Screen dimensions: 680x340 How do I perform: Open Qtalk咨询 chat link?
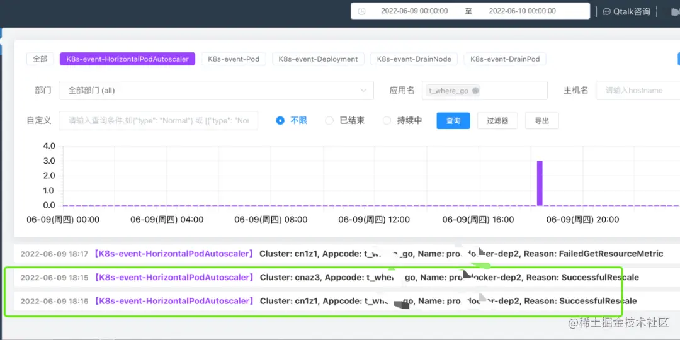(x=626, y=12)
